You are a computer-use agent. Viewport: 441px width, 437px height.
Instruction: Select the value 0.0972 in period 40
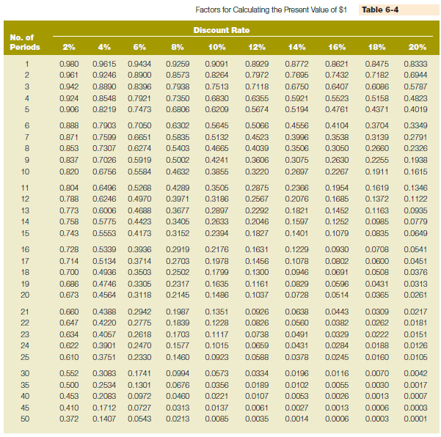[139, 396]
